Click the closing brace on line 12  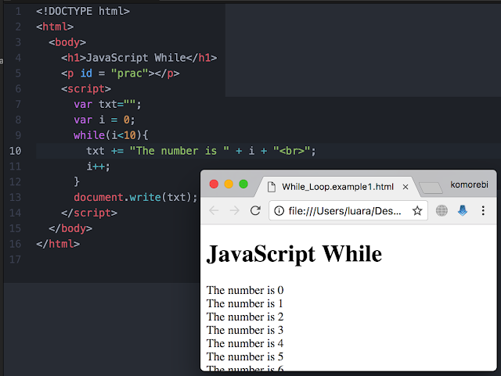[x=77, y=181]
